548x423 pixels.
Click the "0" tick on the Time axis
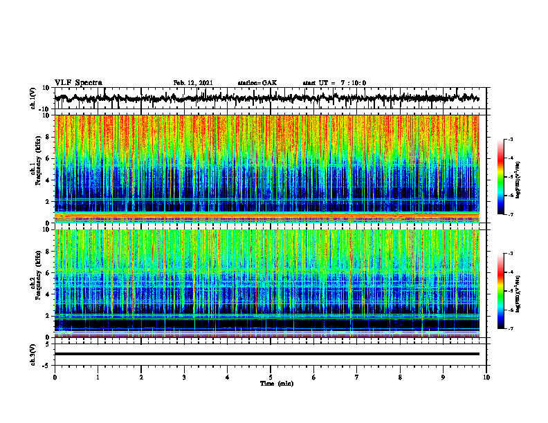coord(55,377)
